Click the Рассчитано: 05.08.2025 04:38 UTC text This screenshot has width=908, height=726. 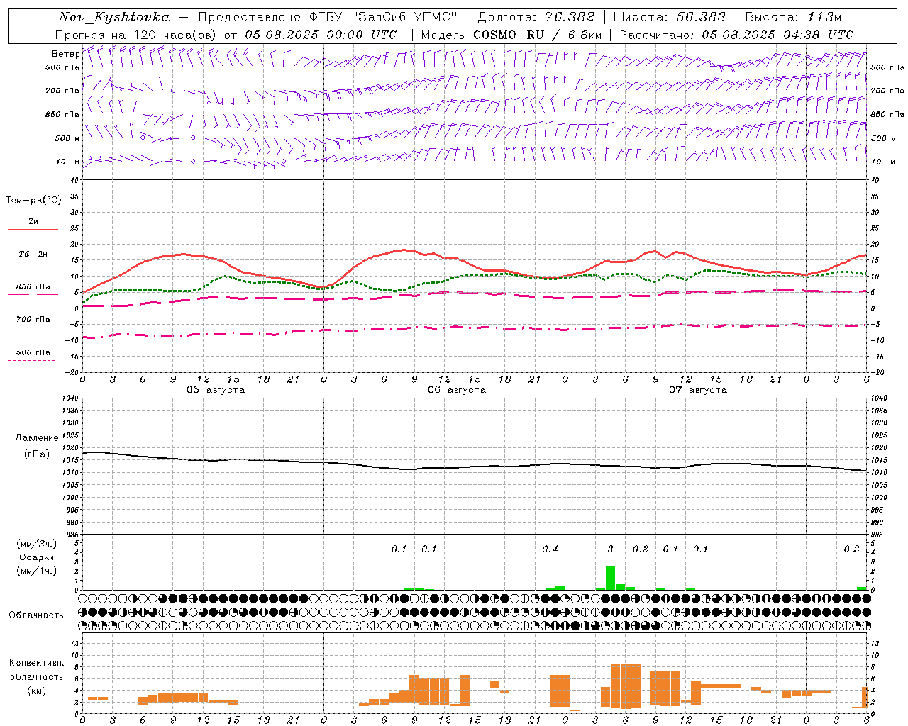point(736,35)
